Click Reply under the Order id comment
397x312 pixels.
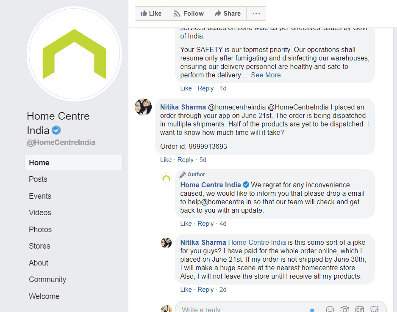[185, 160]
